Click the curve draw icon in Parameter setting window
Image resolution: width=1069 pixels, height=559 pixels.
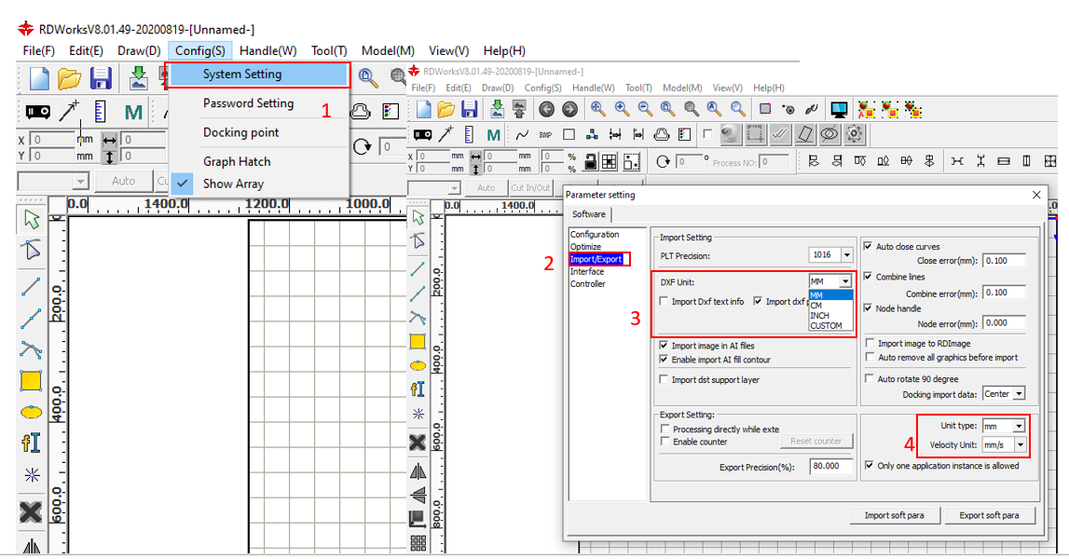[522, 135]
